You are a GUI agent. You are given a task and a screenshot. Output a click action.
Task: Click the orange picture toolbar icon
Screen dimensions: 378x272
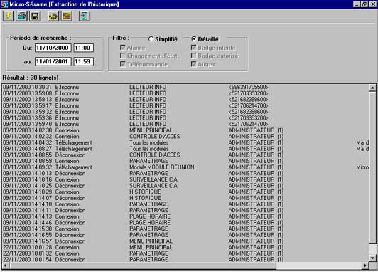[67, 16]
